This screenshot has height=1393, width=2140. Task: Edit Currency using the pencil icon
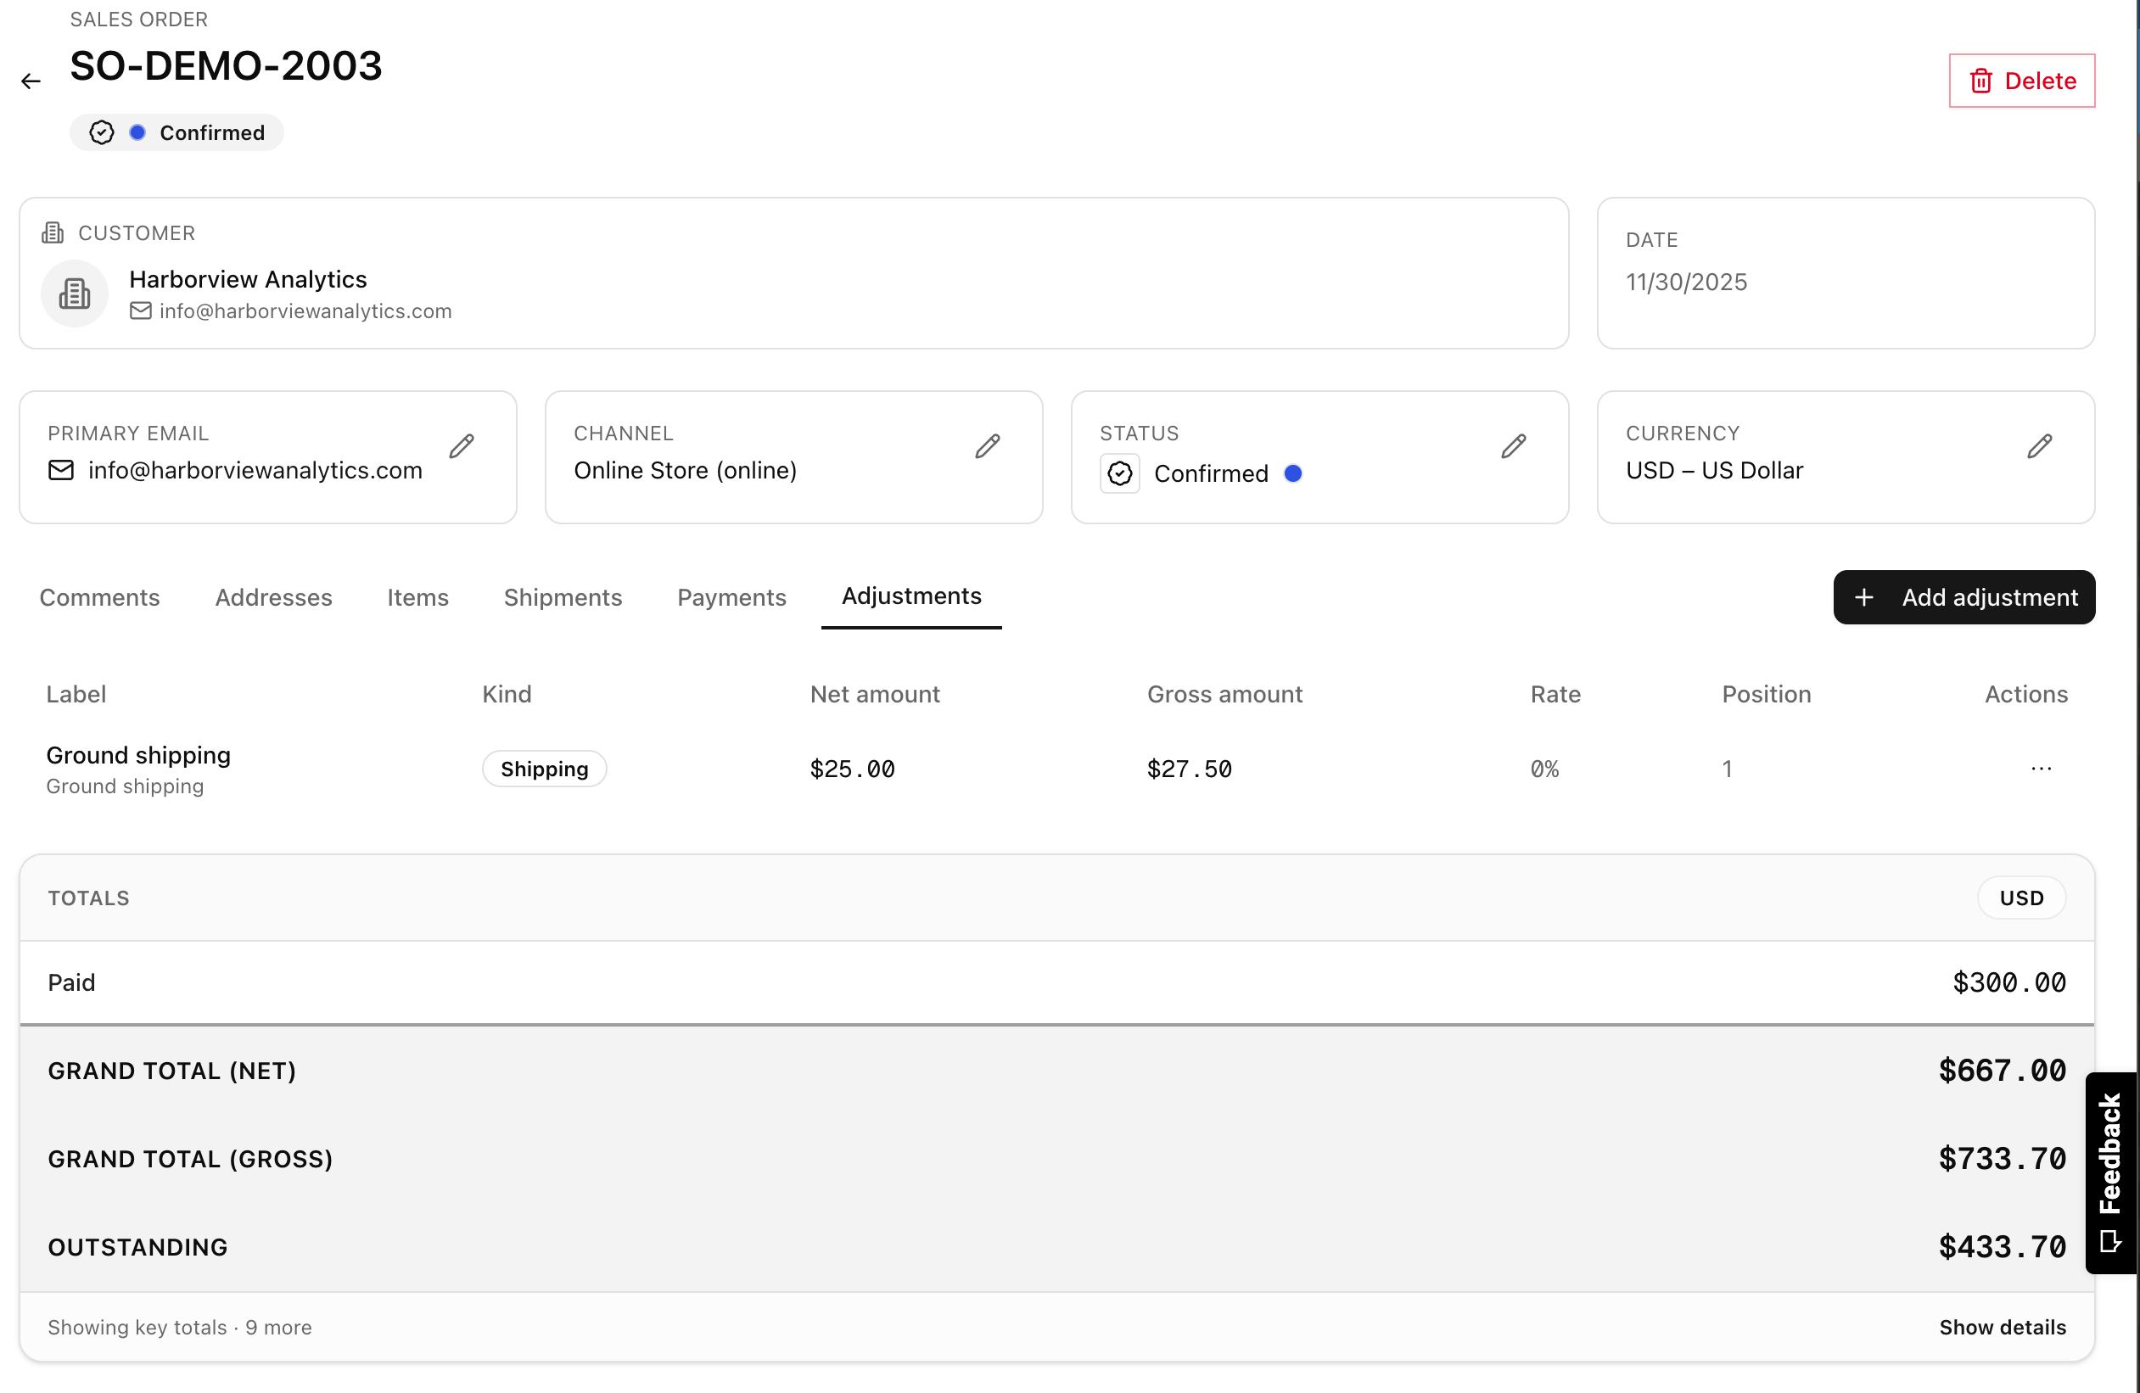pyautogui.click(x=2039, y=445)
